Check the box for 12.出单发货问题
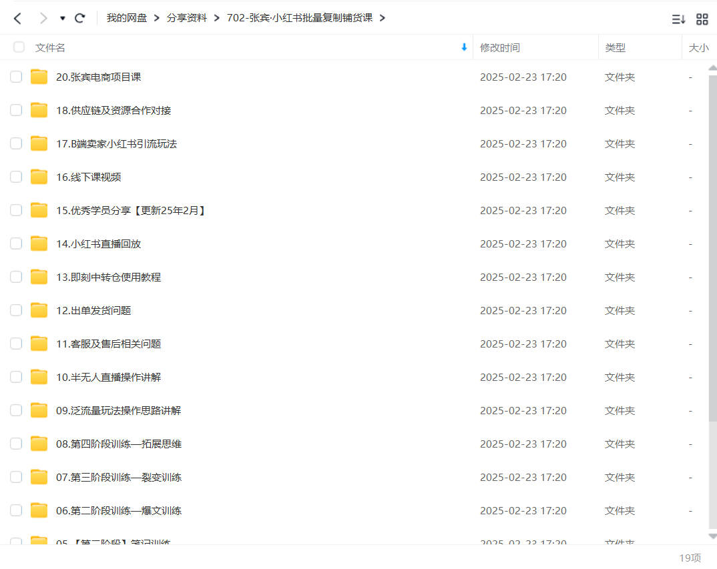This screenshot has height=569, width=717. click(16, 310)
